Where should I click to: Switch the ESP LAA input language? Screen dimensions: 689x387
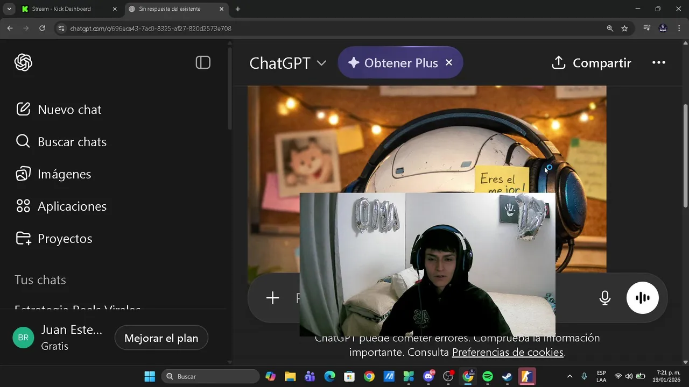click(x=601, y=377)
